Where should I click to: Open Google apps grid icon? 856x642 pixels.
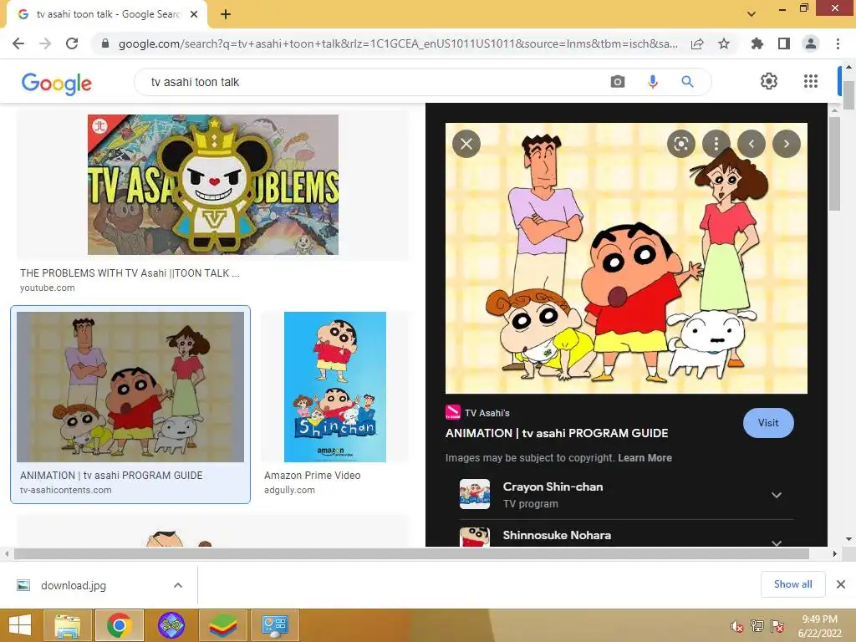pyautogui.click(x=811, y=81)
